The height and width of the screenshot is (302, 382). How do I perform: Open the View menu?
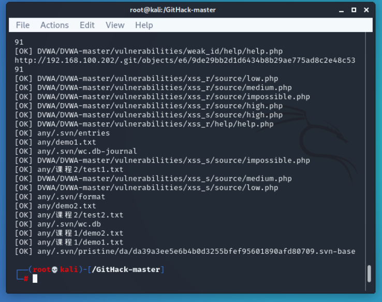pyautogui.click(x=115, y=25)
